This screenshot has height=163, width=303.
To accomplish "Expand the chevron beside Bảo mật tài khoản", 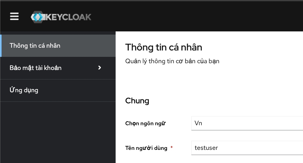I will click(x=100, y=68).
